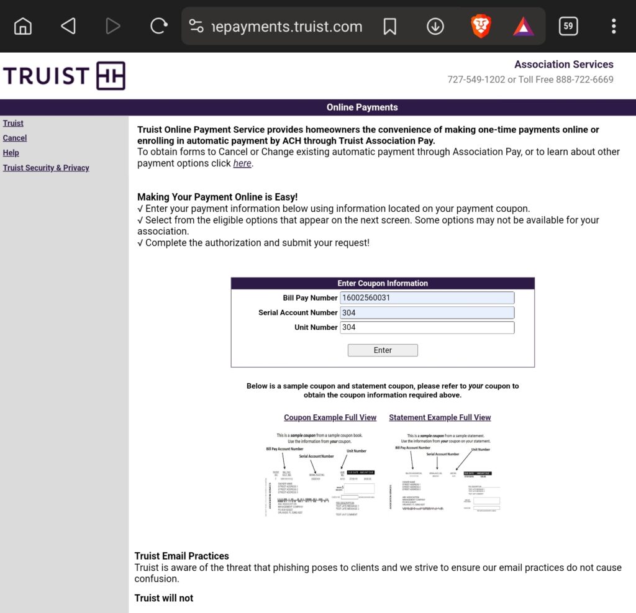Open the Truist sidebar link
Image resolution: width=636 pixels, height=613 pixels.
point(13,123)
